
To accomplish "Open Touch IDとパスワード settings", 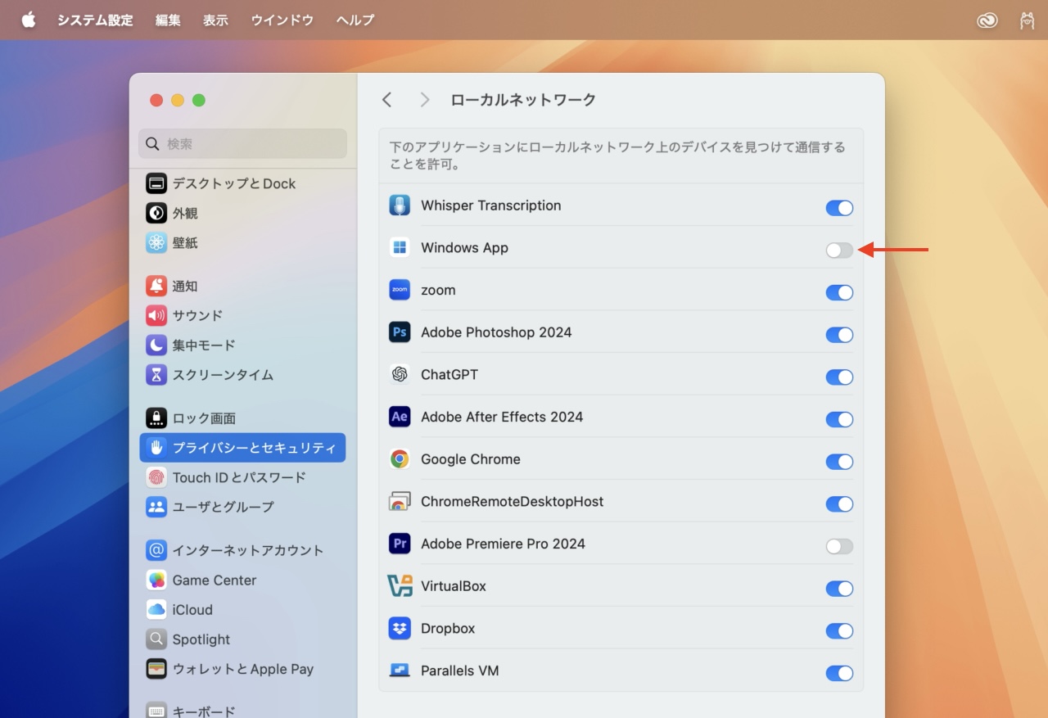I will [242, 477].
